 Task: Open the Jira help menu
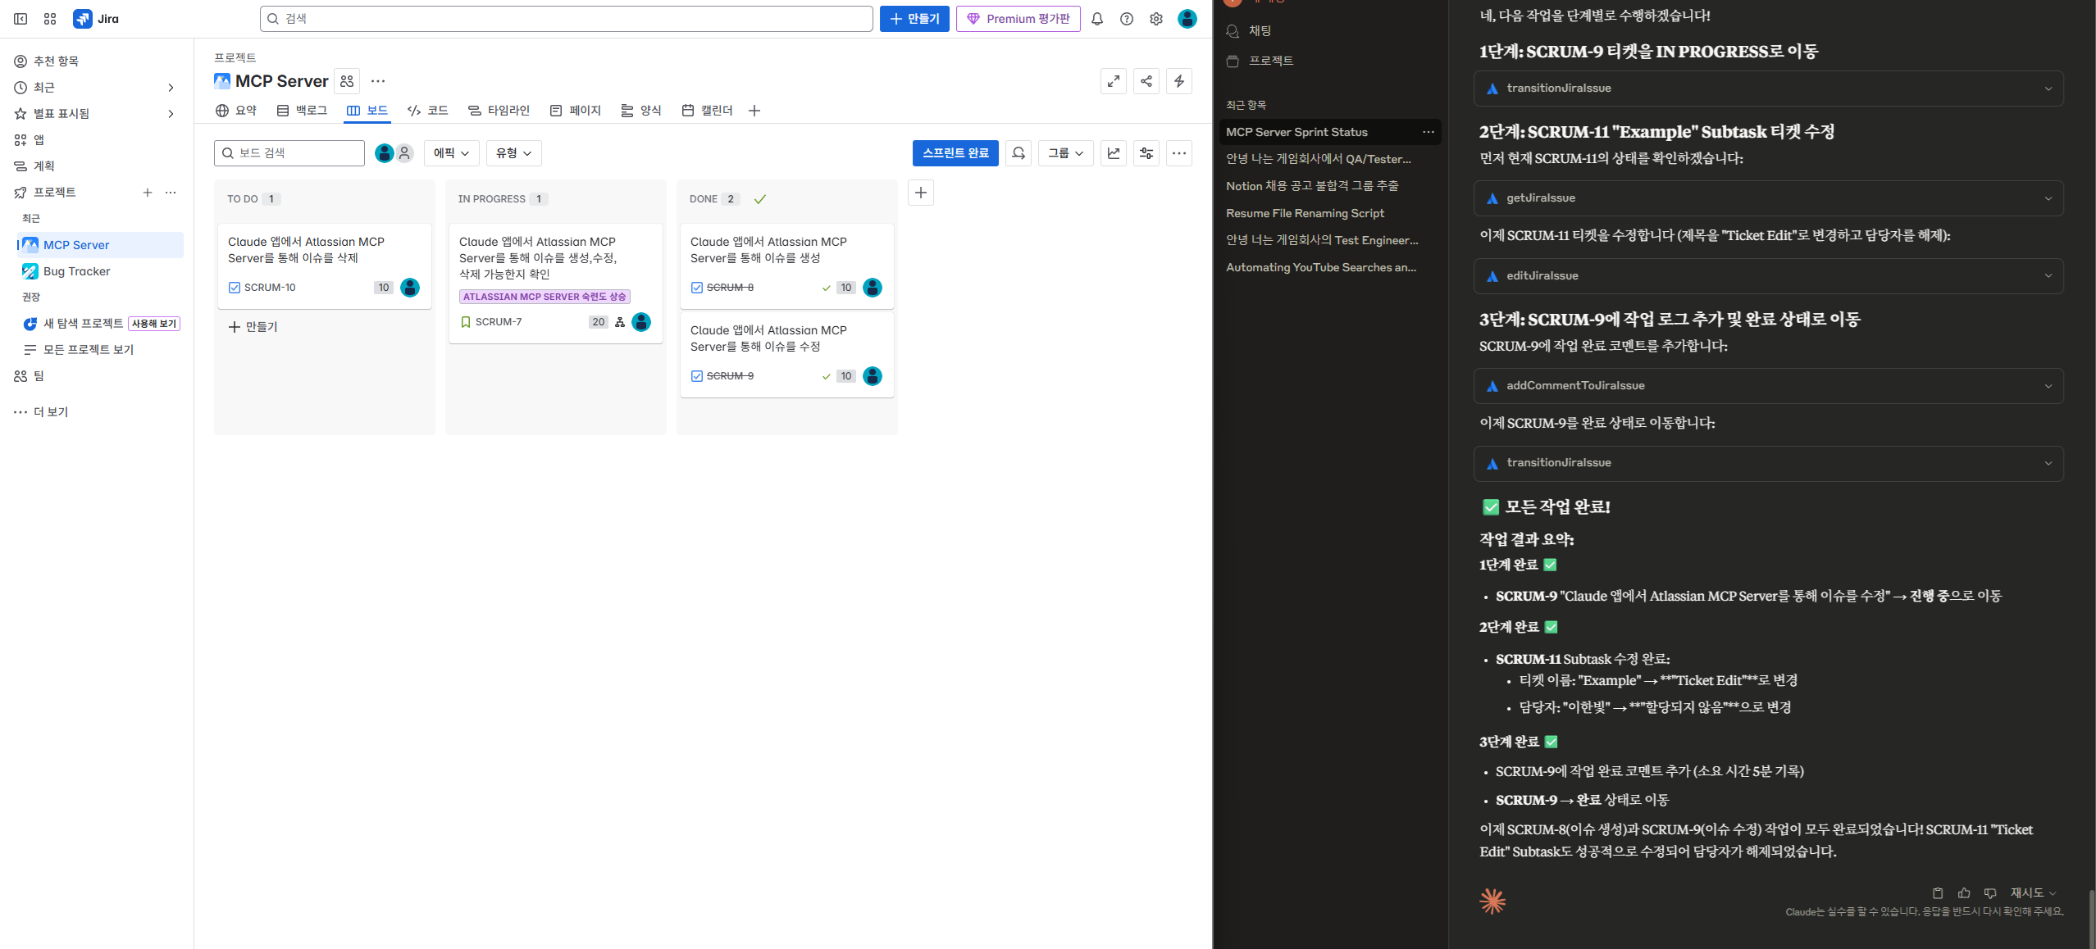click(x=1127, y=19)
